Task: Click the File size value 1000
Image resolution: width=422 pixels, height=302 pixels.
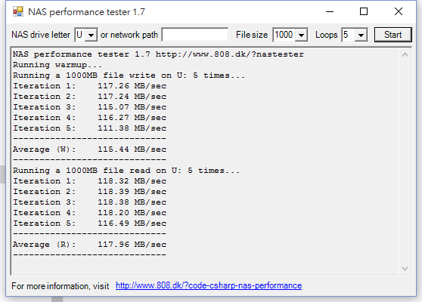Action: click(284, 35)
